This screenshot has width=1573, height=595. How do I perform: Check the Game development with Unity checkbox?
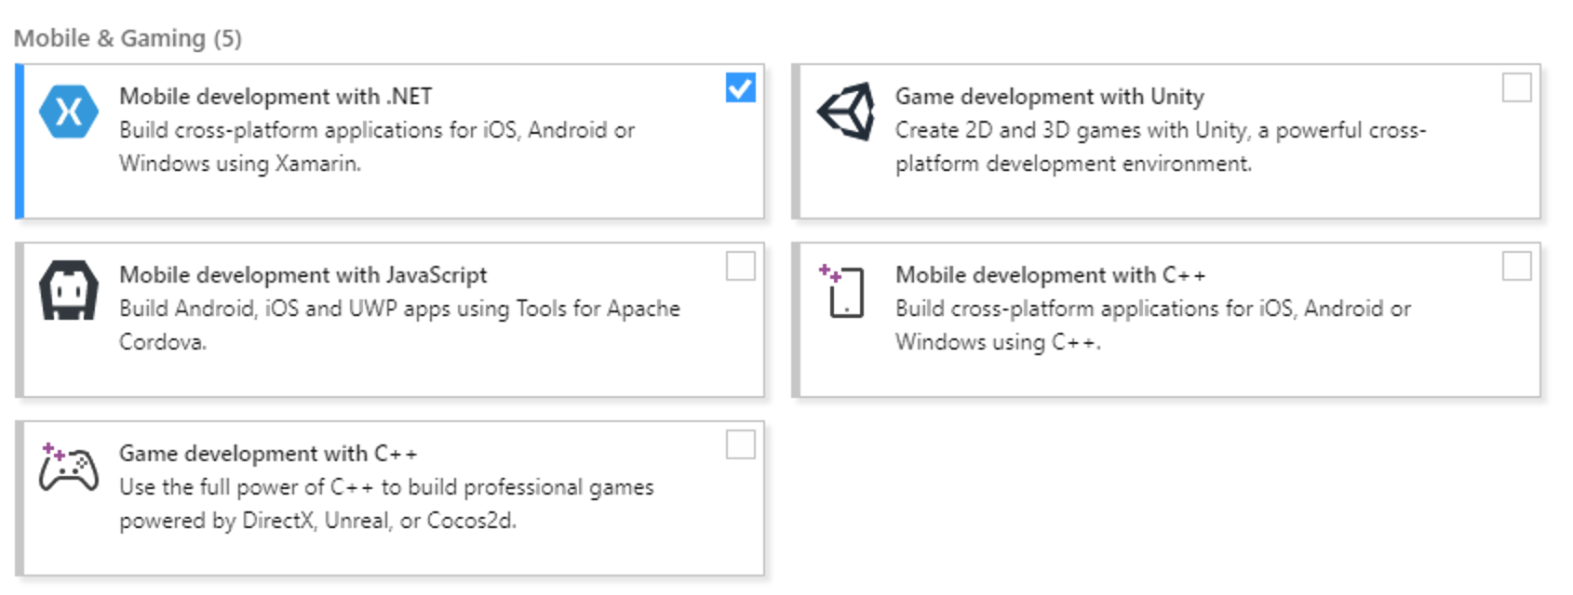(x=1517, y=88)
